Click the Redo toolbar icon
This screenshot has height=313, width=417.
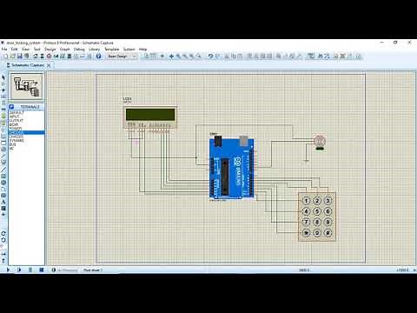coord(218,57)
